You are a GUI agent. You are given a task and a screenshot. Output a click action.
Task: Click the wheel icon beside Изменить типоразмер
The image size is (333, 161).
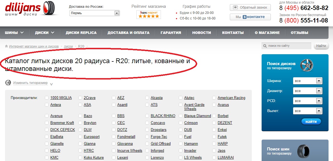[x=8, y=83]
